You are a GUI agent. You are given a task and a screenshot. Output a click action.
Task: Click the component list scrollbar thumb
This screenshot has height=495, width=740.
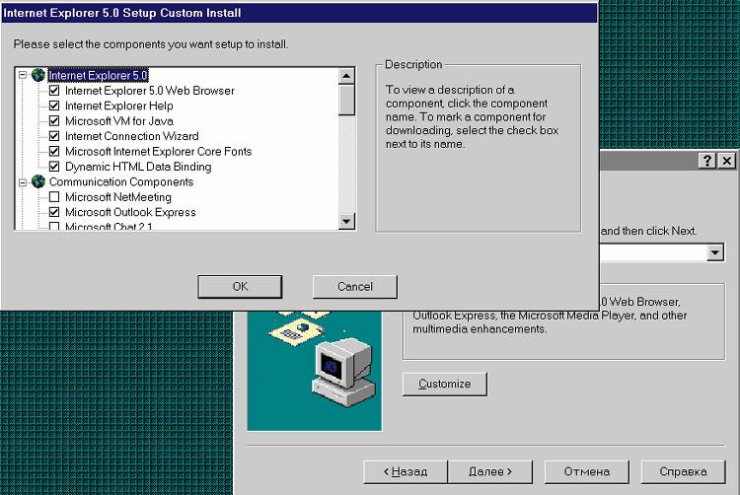pos(346,100)
